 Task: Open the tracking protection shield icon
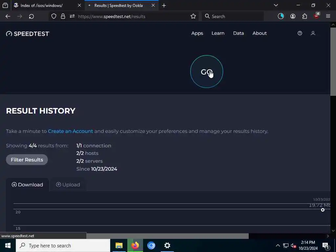coord(54,16)
